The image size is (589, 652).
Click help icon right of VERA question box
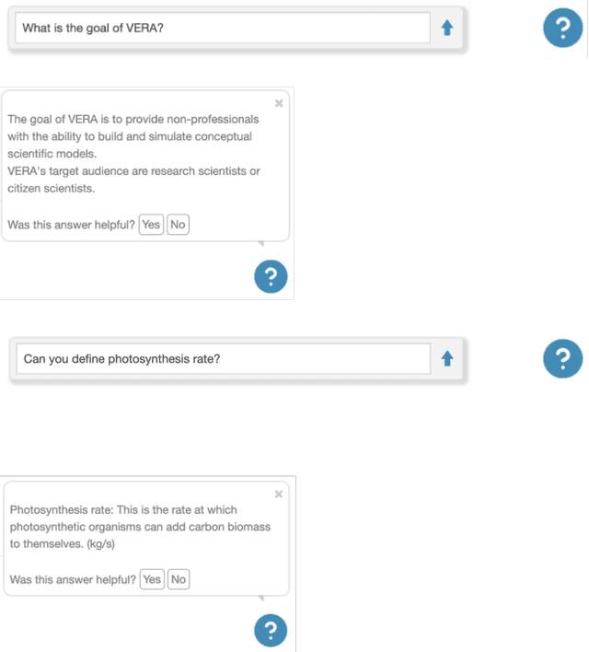tap(562, 28)
